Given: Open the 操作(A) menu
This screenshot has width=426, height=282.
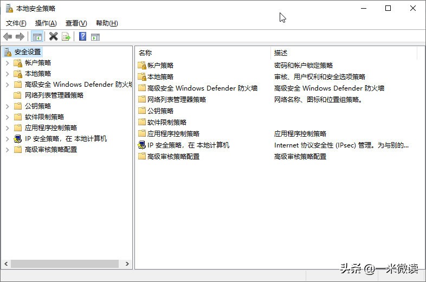Looking at the screenshot, I should coord(46,23).
